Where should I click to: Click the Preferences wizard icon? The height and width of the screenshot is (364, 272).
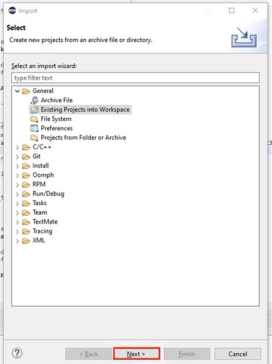(x=34, y=128)
